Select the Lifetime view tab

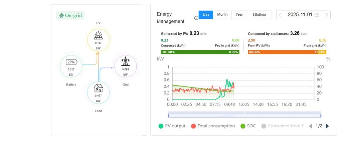pos(259,15)
